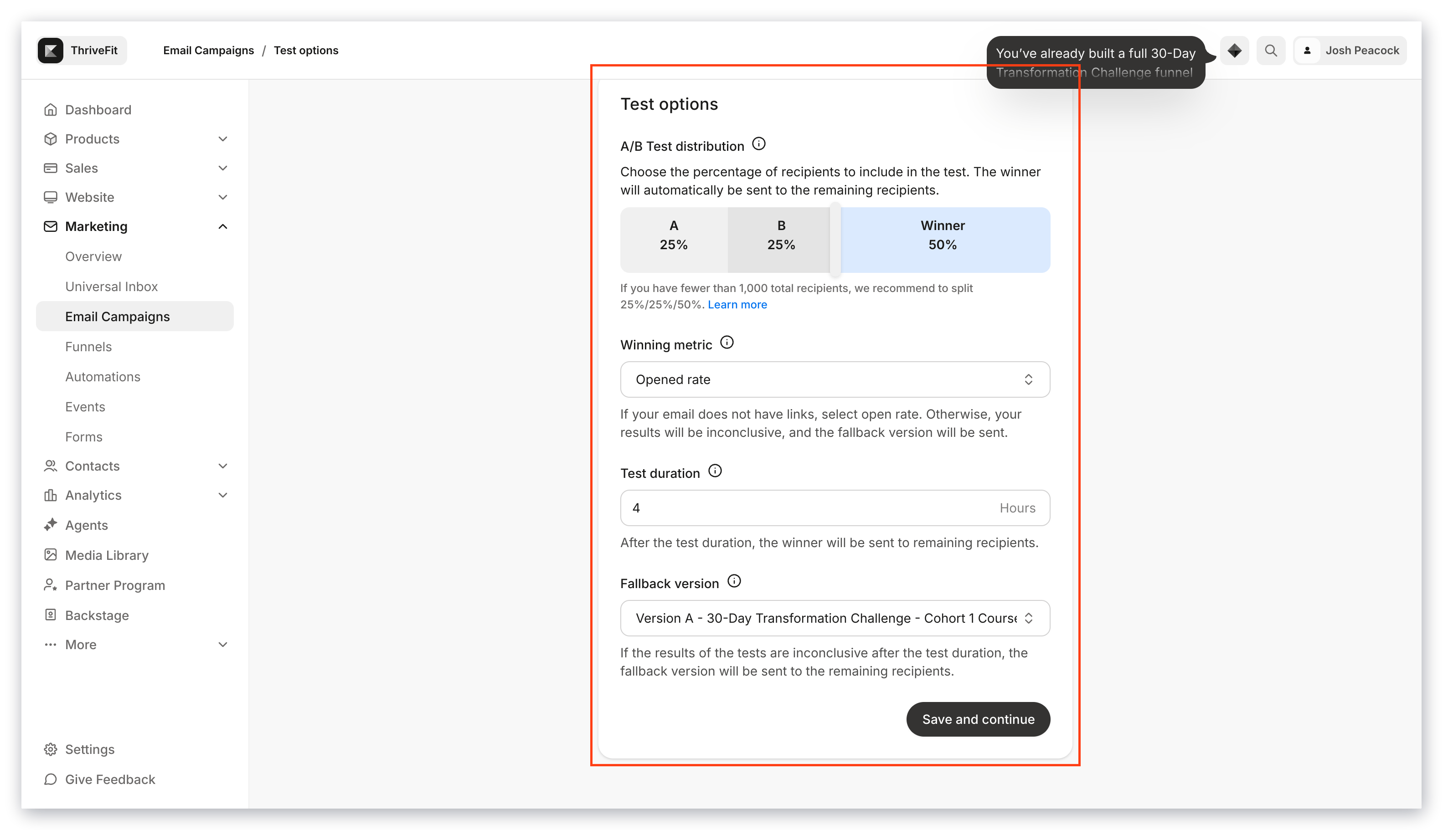The width and height of the screenshot is (1443, 830).
Task: Expand the Analytics section chevron
Action: point(223,495)
